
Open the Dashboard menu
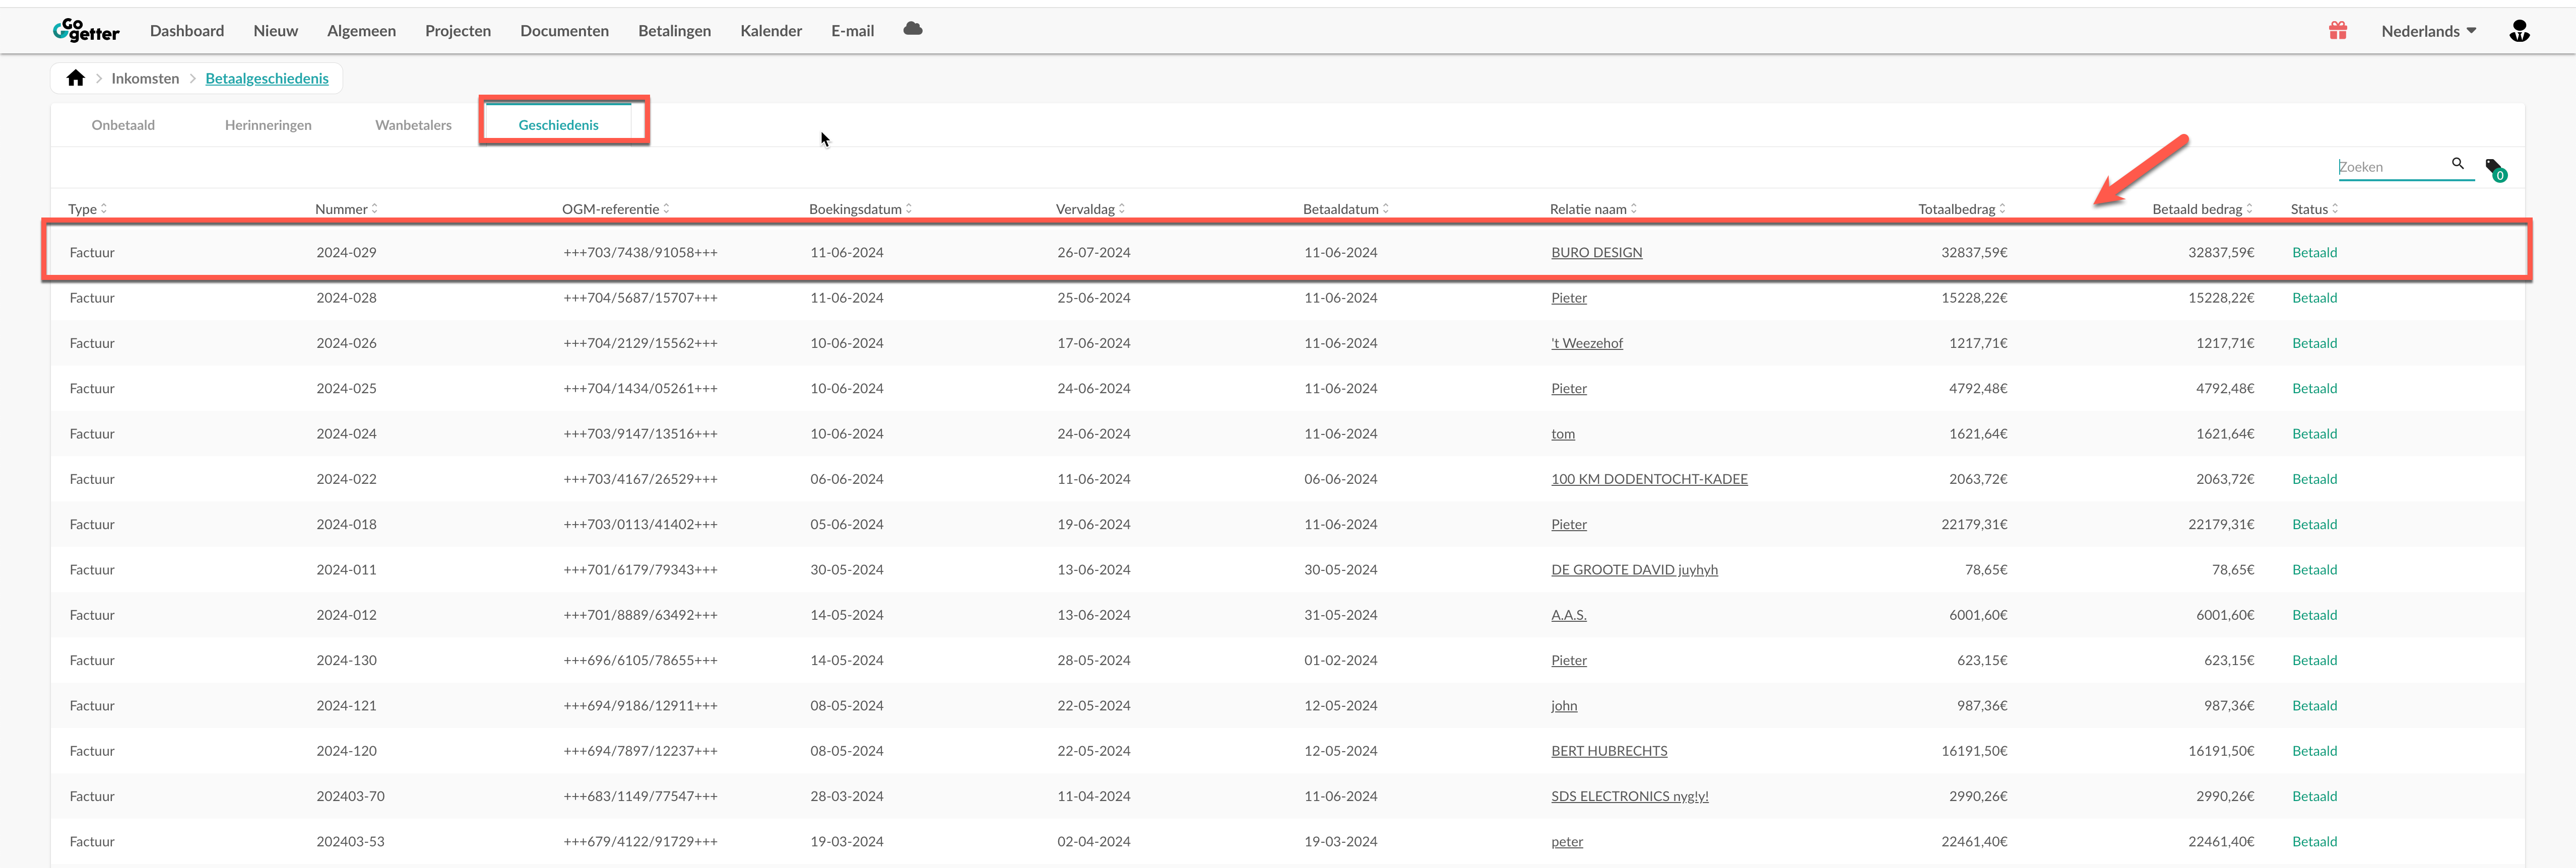click(x=187, y=31)
